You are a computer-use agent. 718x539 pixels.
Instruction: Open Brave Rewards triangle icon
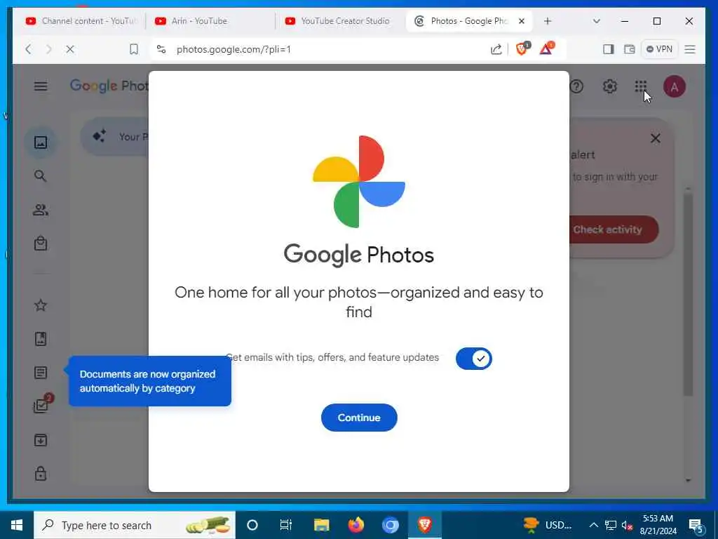coord(547,48)
